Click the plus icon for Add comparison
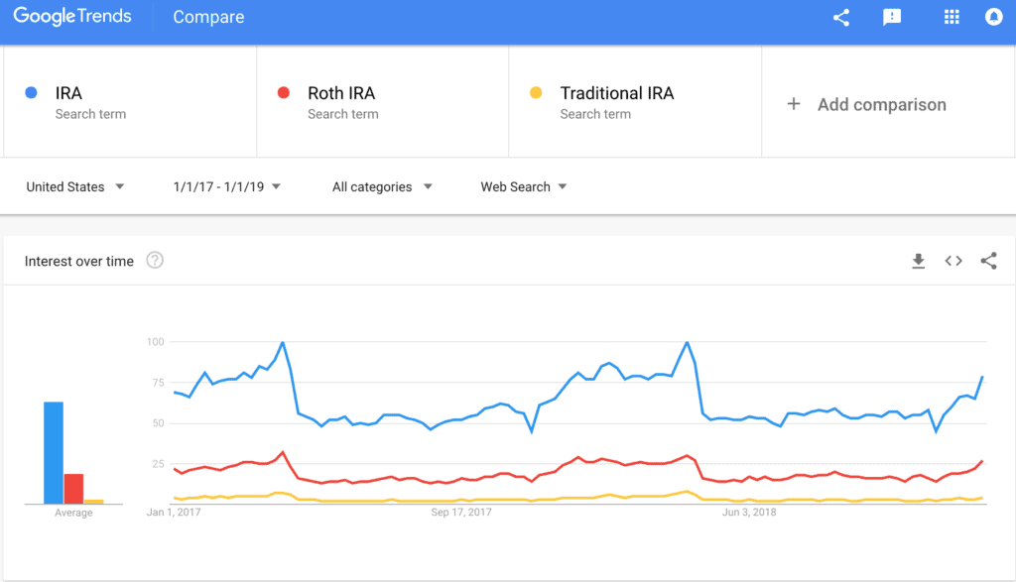This screenshot has width=1016, height=582. pyautogui.click(x=793, y=104)
